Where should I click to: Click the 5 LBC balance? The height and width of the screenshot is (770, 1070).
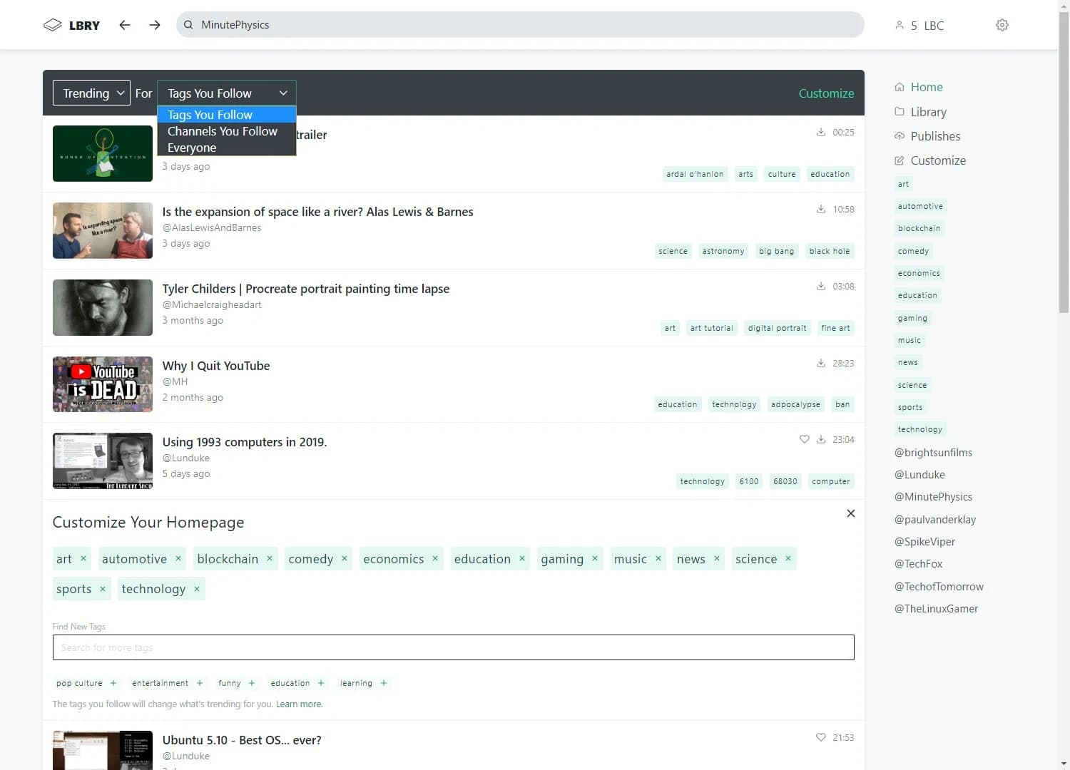click(x=927, y=26)
